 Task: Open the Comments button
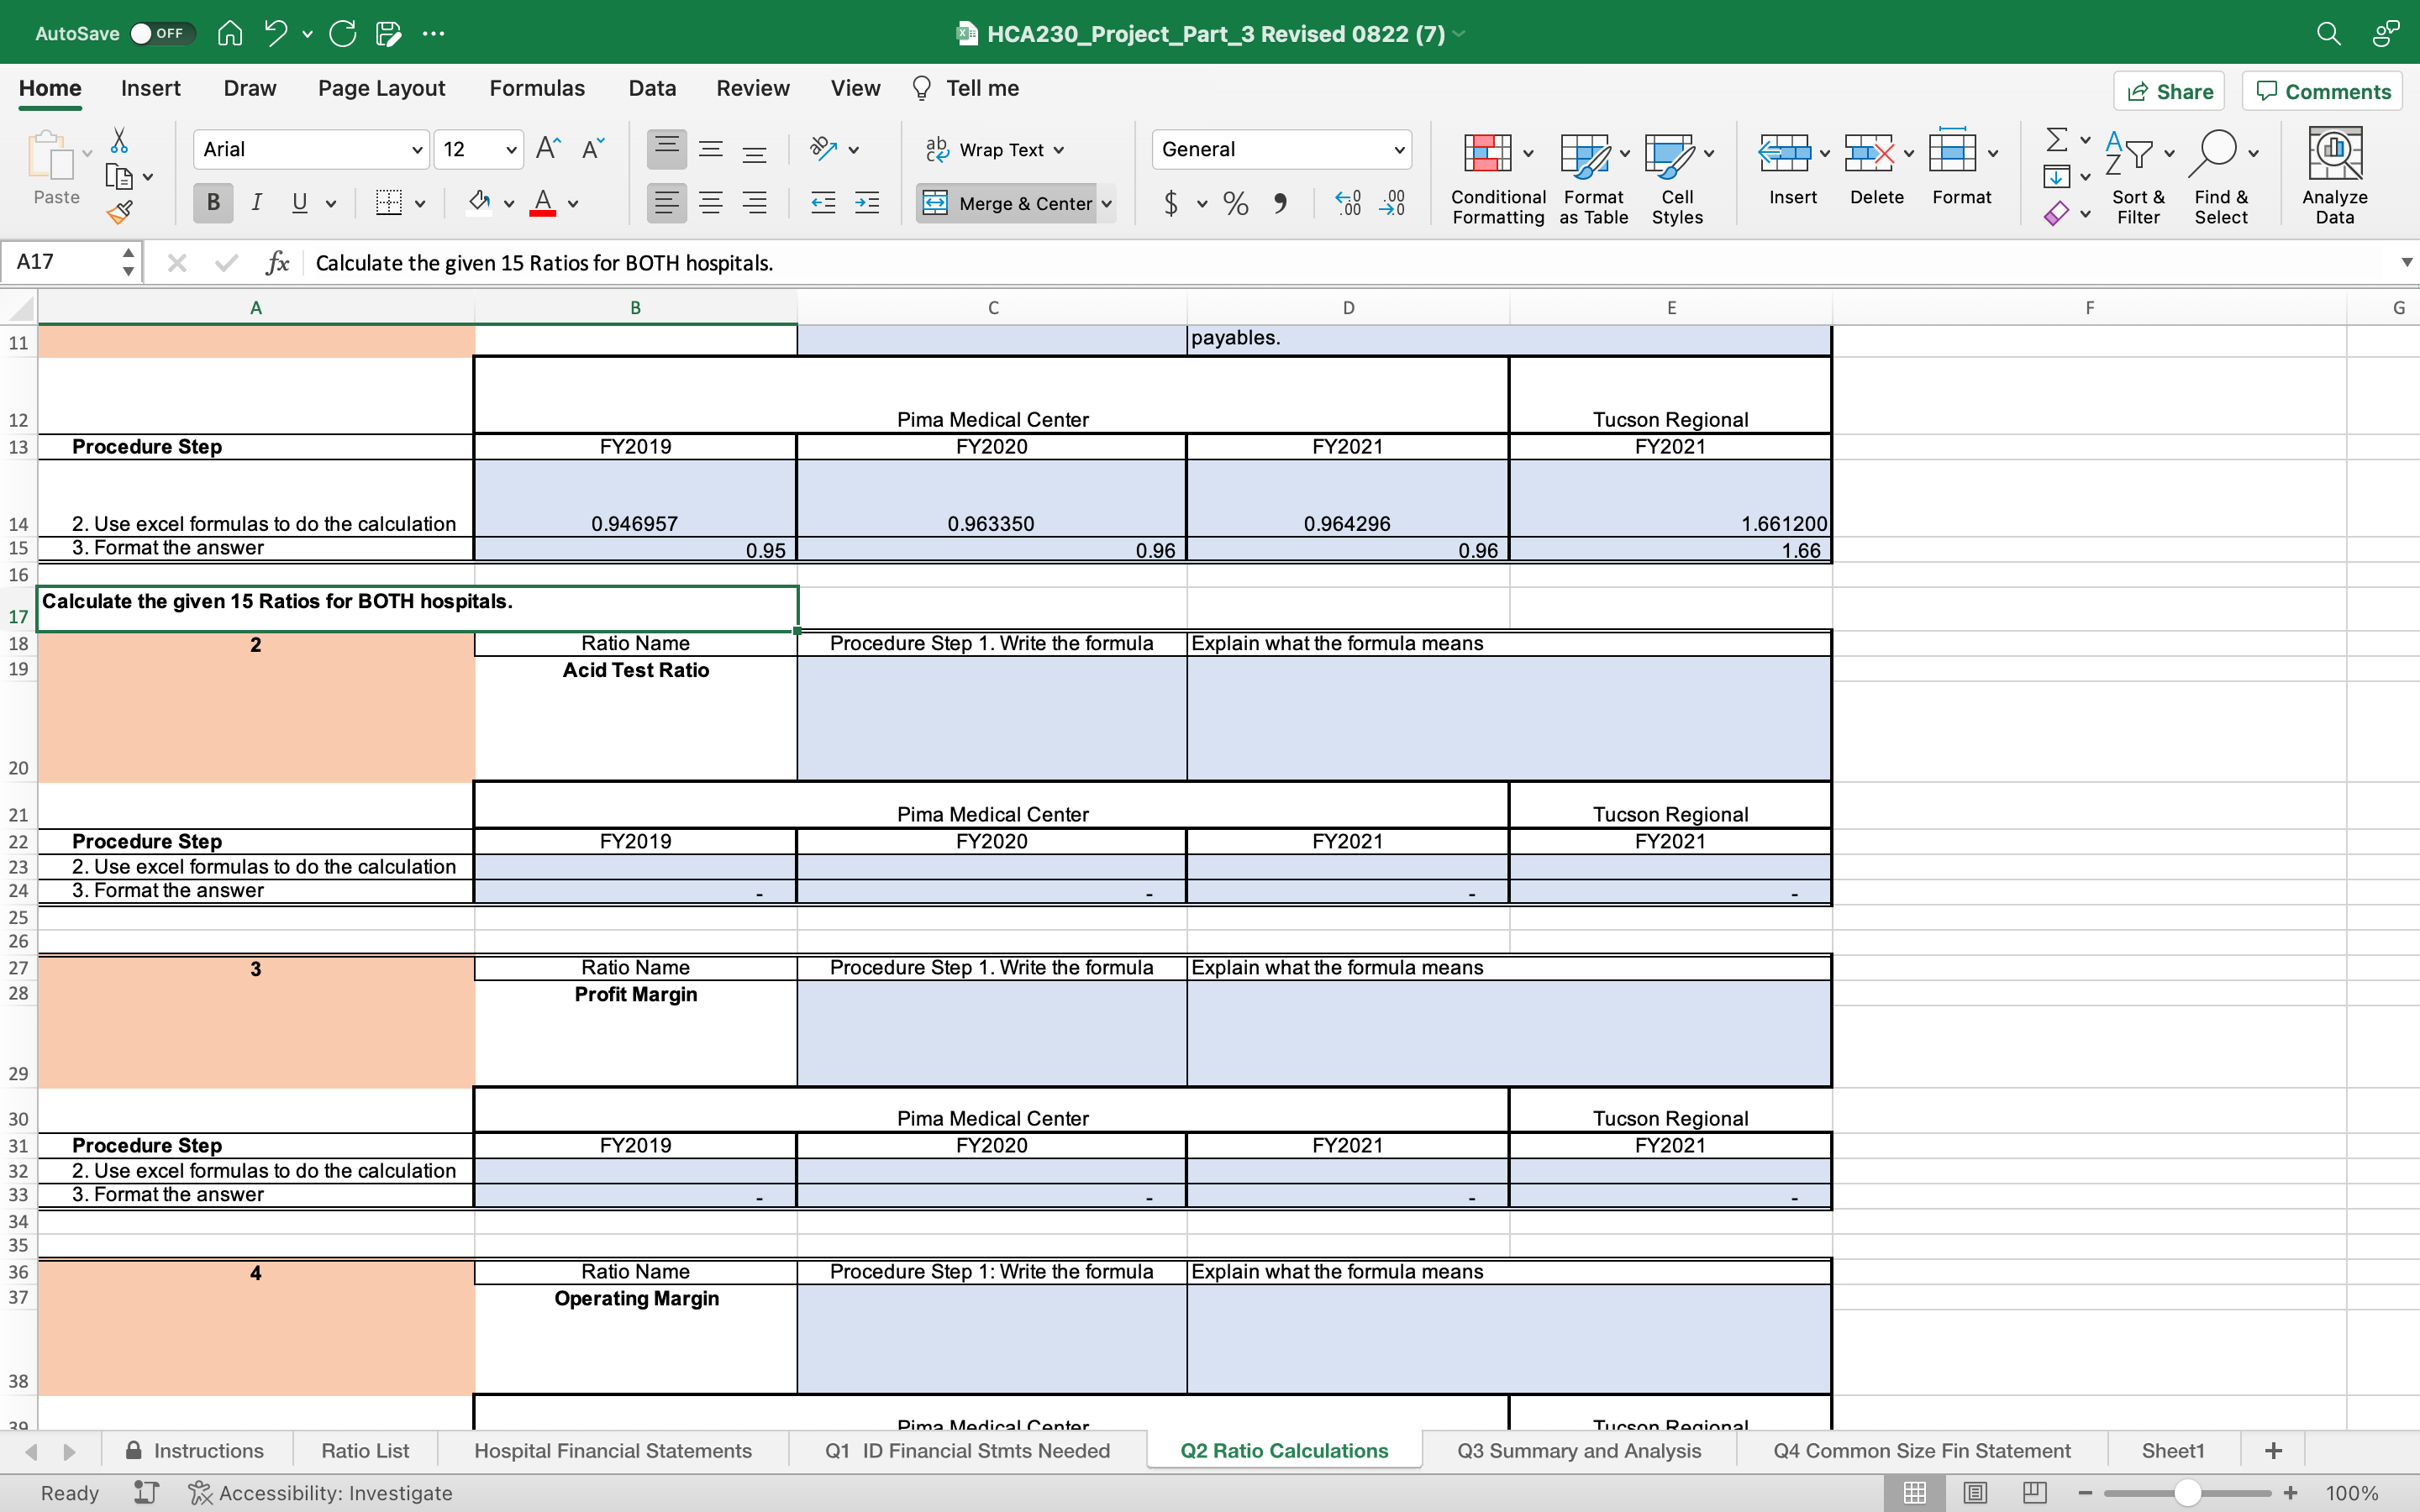click(x=2323, y=91)
